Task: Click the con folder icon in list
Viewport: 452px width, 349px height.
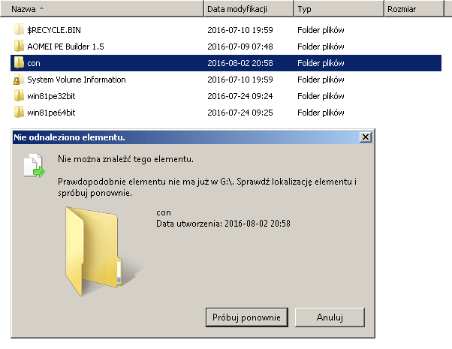Action: [x=19, y=62]
